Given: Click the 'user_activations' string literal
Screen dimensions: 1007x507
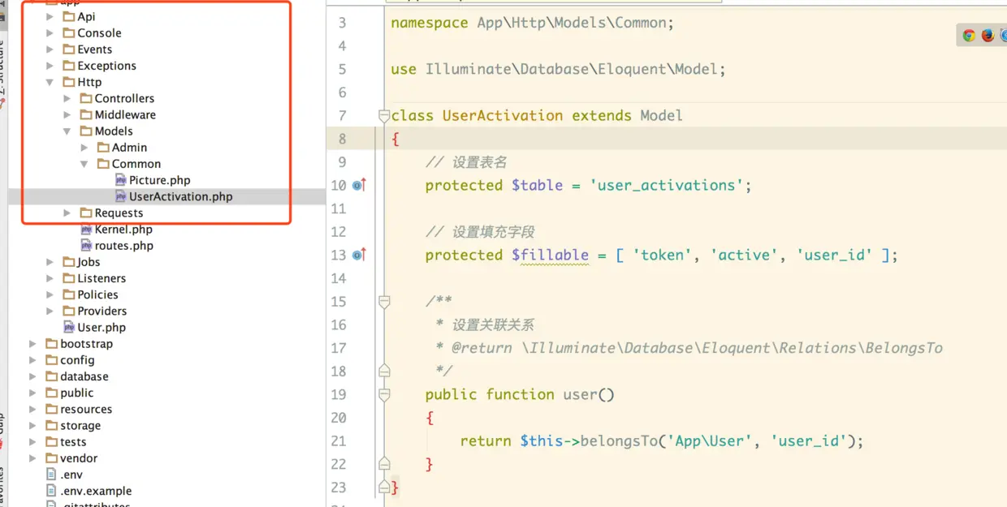Looking at the screenshot, I should point(667,185).
